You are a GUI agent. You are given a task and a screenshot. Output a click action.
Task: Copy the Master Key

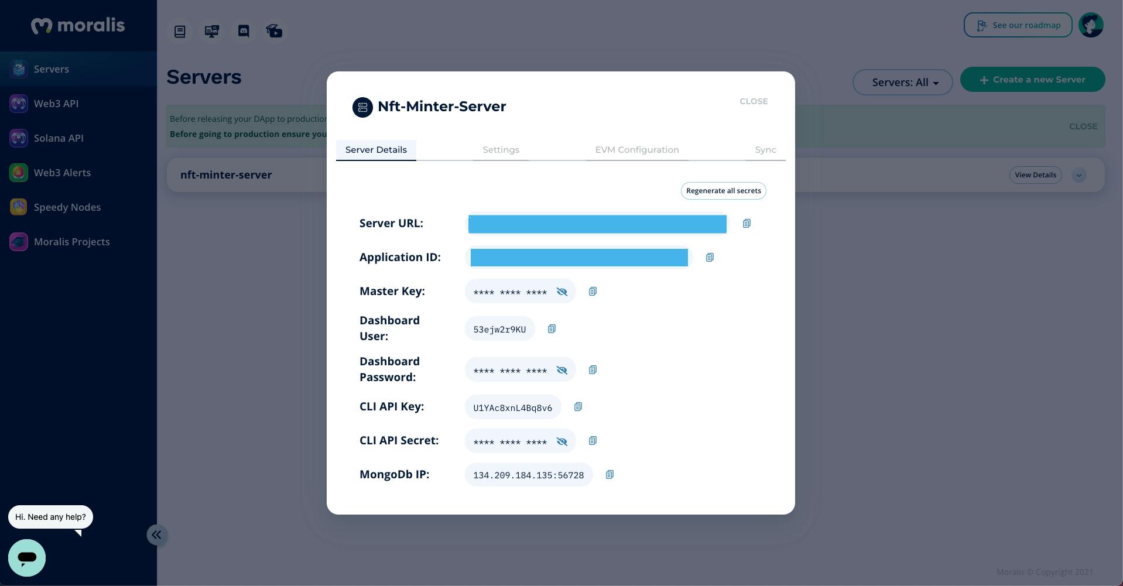(x=593, y=292)
